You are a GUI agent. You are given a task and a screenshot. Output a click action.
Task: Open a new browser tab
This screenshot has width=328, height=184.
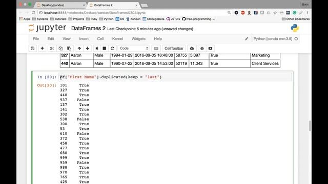point(145,6)
